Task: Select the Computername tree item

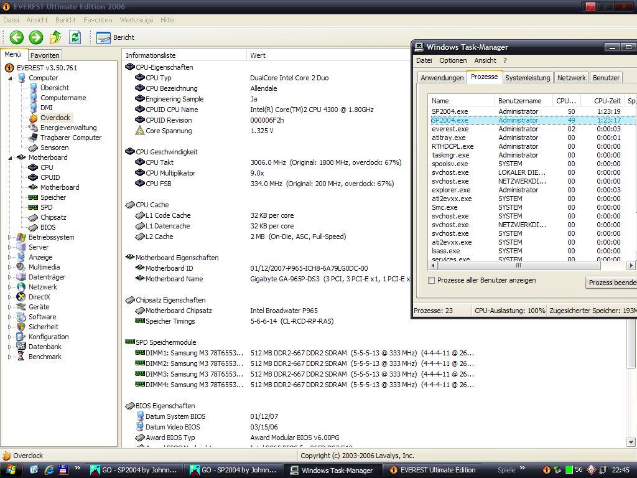Action: point(63,98)
